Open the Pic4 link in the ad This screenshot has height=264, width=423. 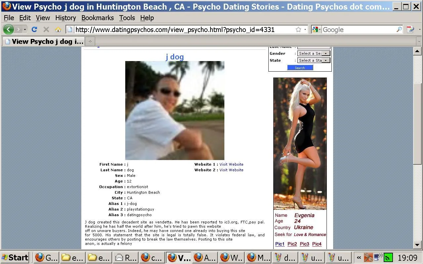click(x=317, y=244)
